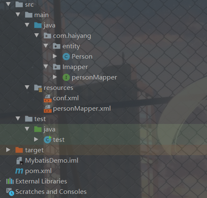The width and height of the screenshot is (207, 198).
Task: Expand the Person class node
Action: coord(55,56)
